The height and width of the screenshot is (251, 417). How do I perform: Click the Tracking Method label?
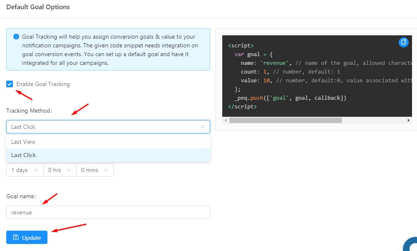pos(29,111)
